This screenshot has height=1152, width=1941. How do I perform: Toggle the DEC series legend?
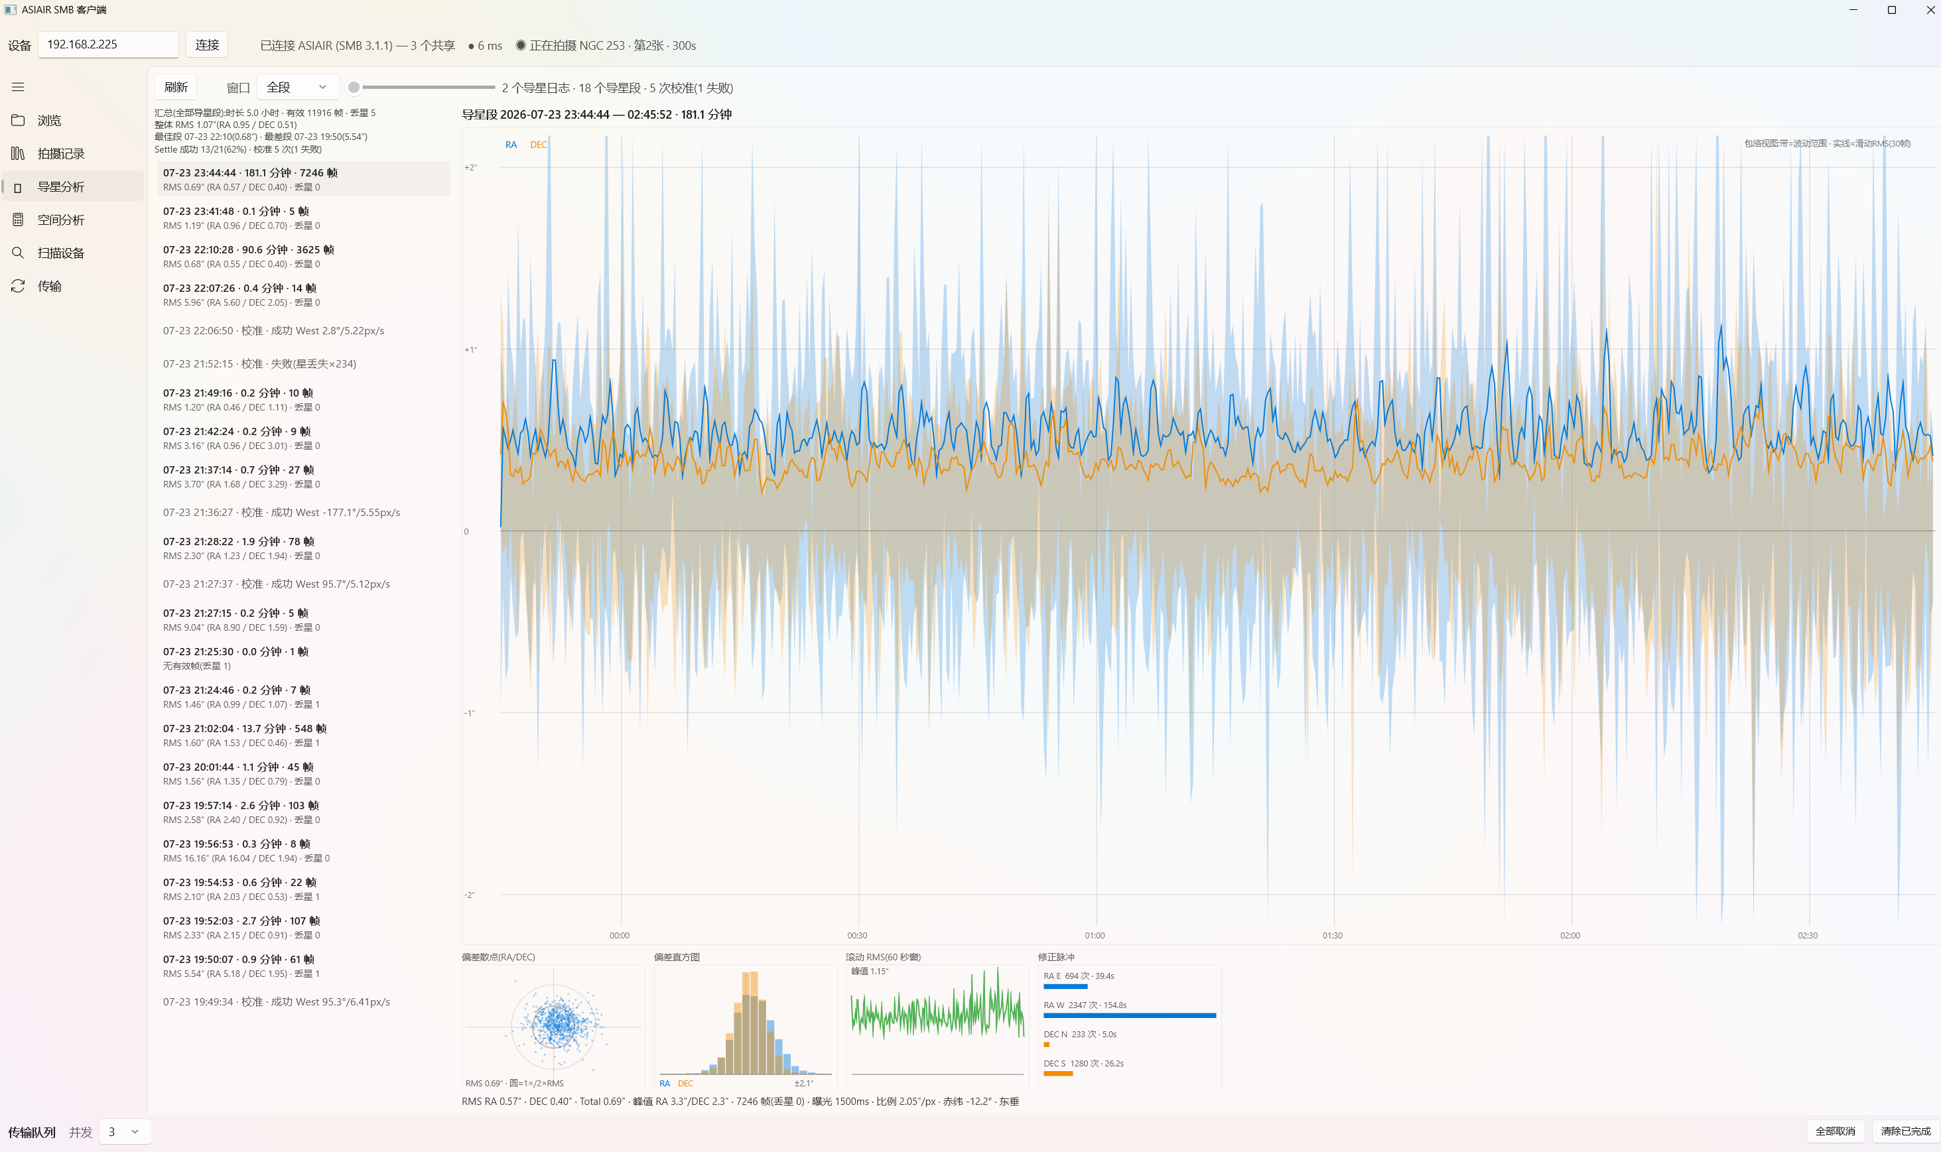(x=538, y=145)
